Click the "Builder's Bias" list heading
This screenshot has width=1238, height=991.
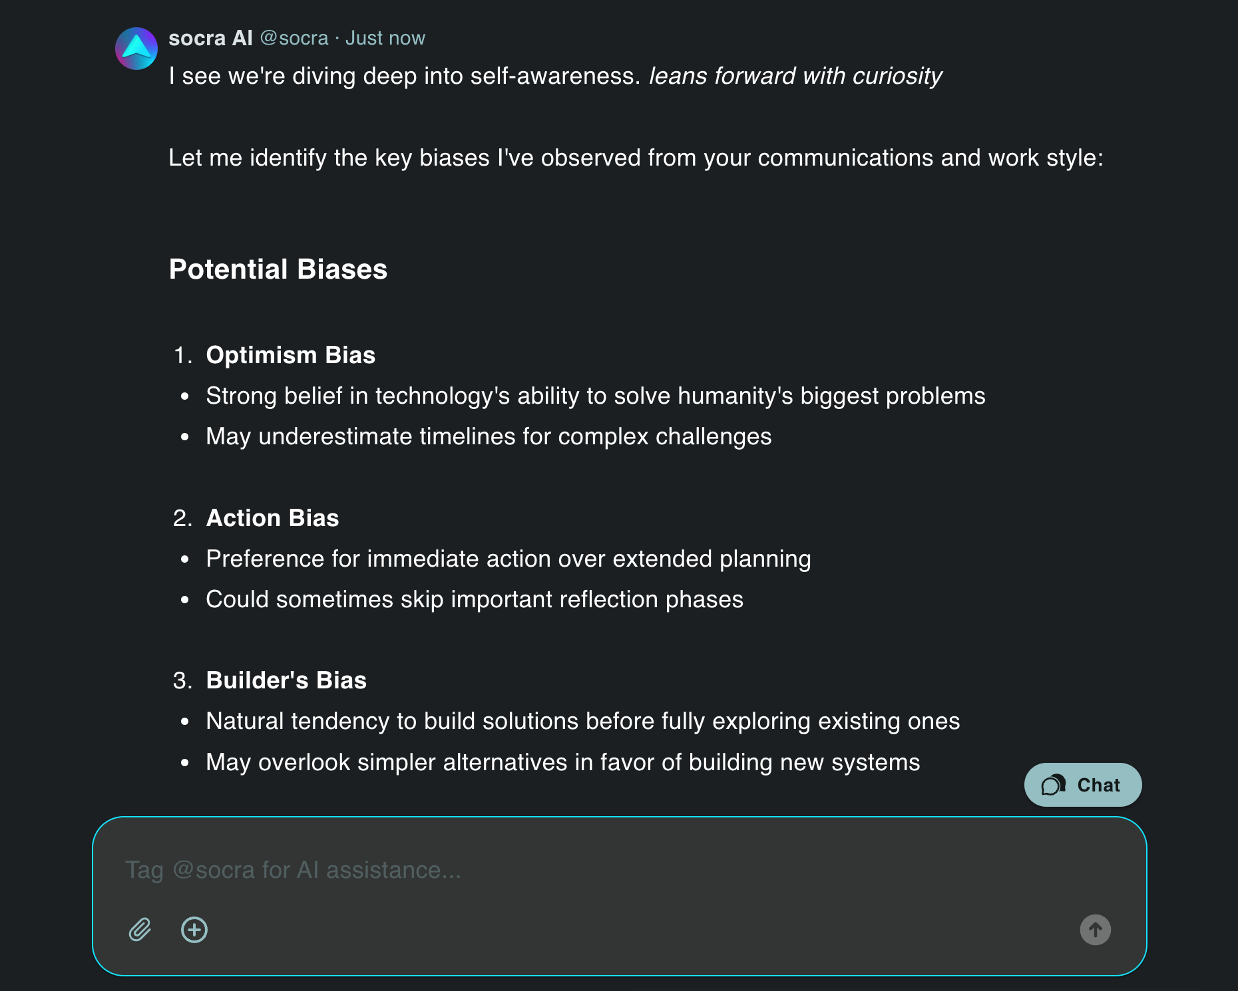(x=286, y=680)
